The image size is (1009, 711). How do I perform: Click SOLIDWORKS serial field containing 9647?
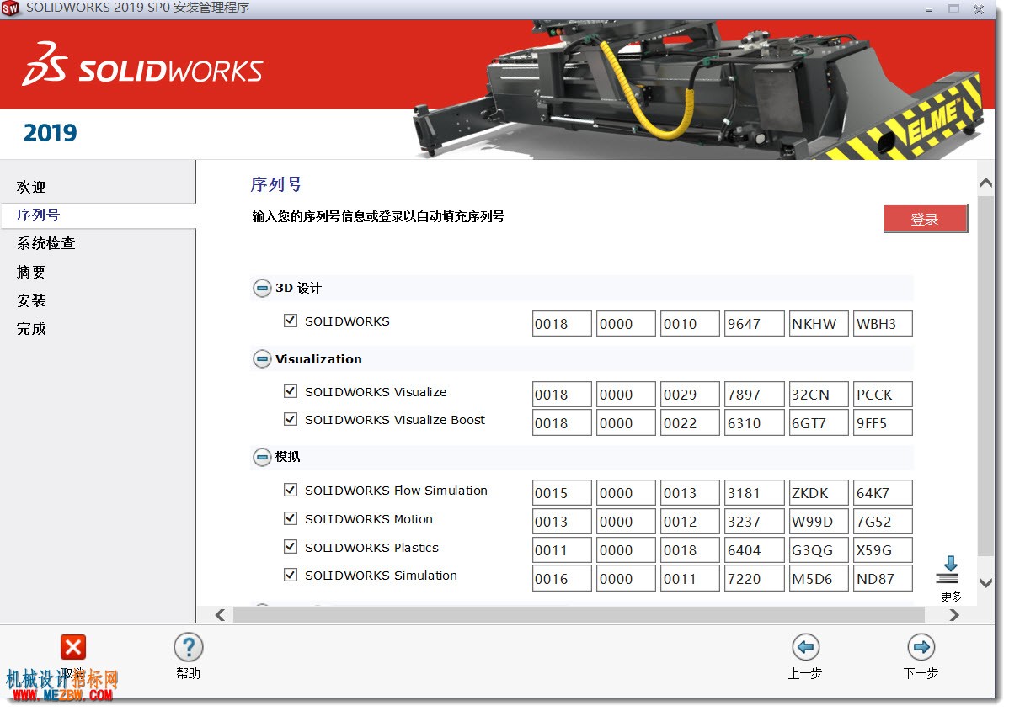754,323
